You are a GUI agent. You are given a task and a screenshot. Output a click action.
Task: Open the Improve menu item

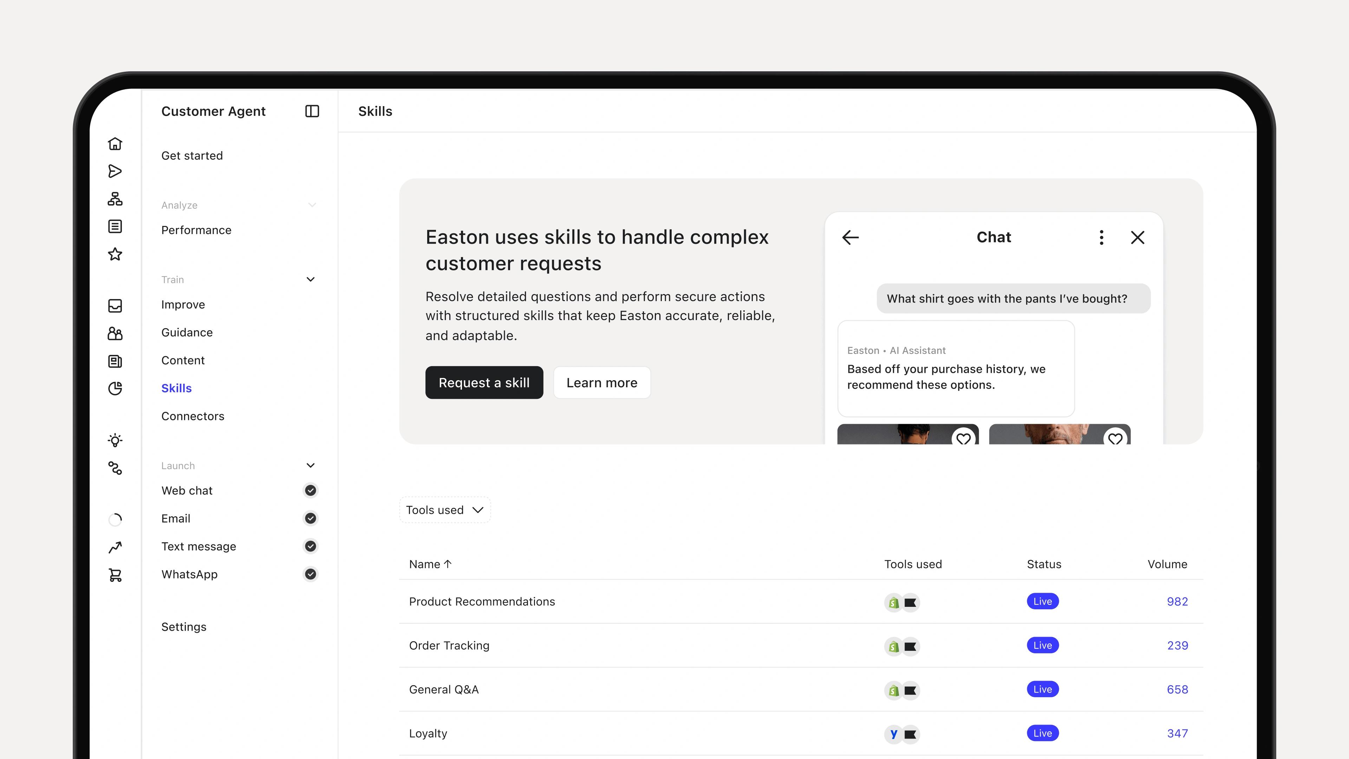[183, 304]
